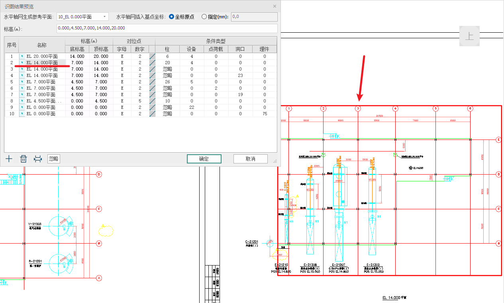Click the alignment point line icon in row 8
The width and height of the screenshot is (504, 303).
(152, 101)
